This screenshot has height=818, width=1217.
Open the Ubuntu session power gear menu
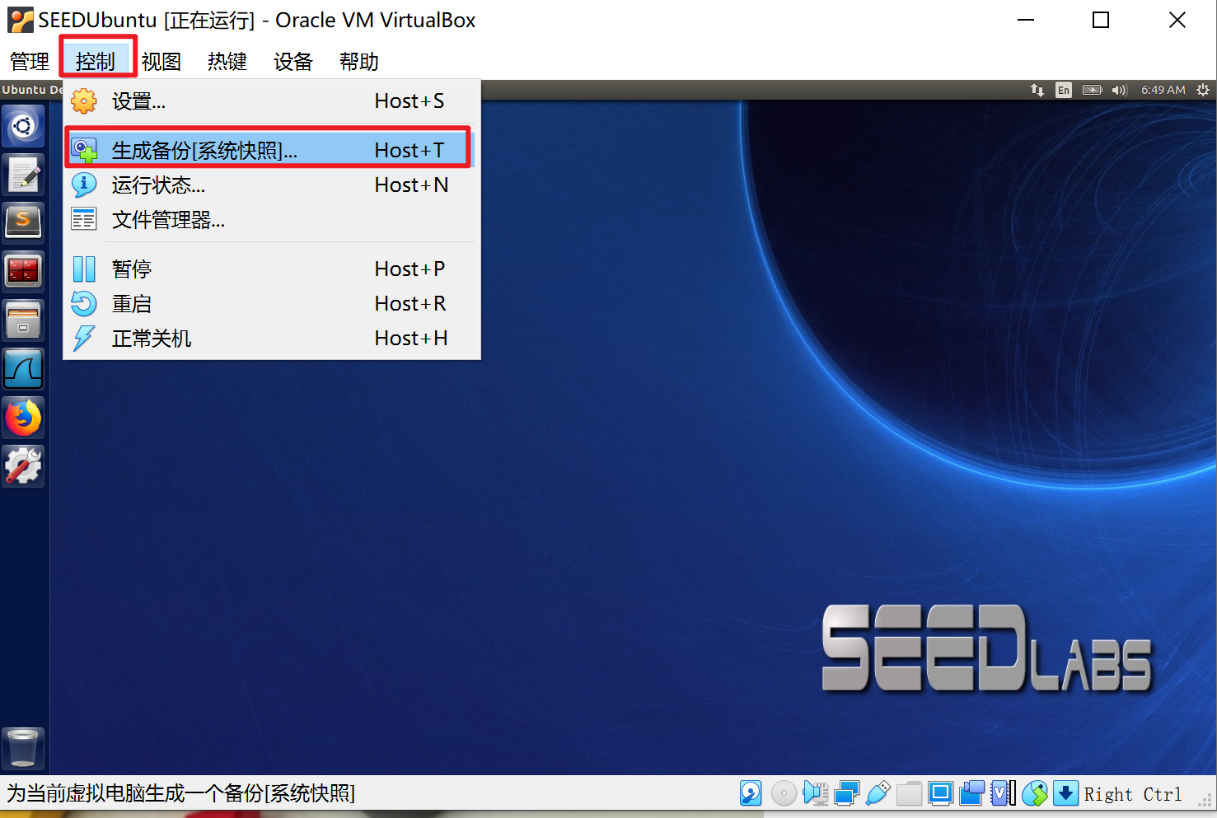[1203, 90]
